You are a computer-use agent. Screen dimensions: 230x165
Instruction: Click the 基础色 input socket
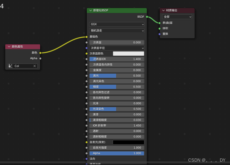pyautogui.click(x=87, y=37)
